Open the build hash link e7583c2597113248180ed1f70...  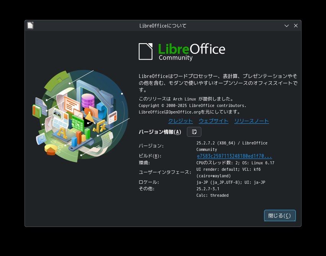pos(234,156)
